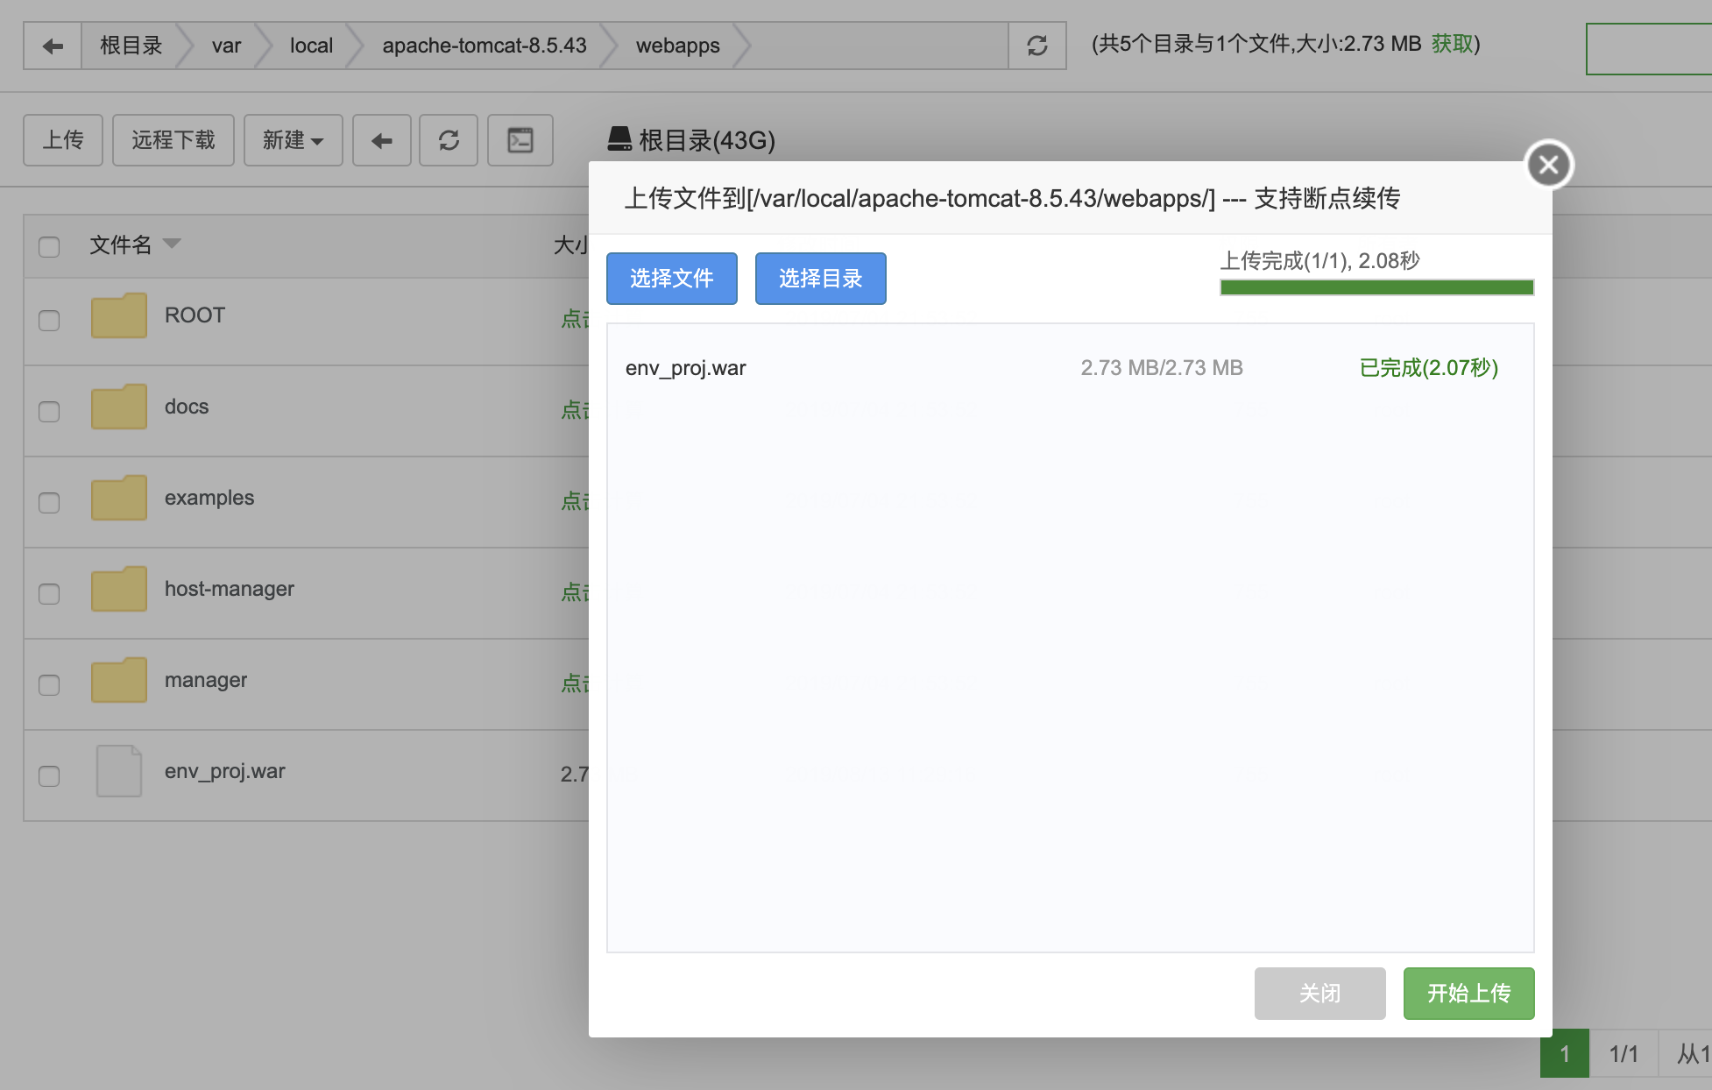Click the disk icon next to 根目录(43G)
This screenshot has height=1090, width=1712.
(x=619, y=139)
